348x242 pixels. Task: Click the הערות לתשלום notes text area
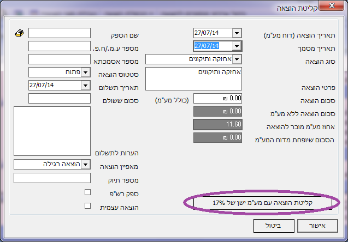[52, 131]
